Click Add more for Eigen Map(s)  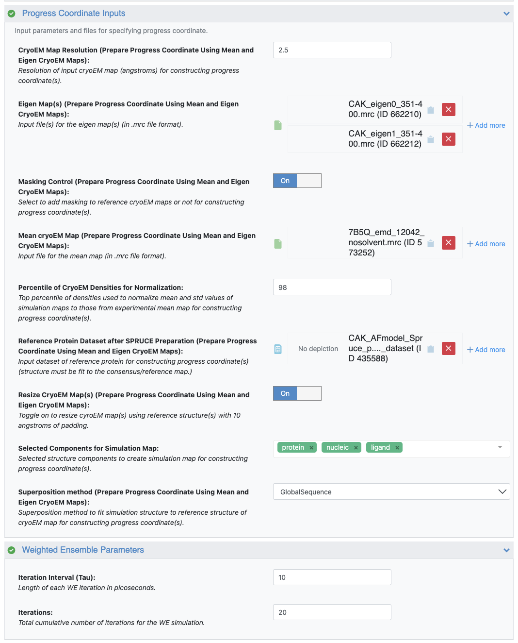pyautogui.click(x=486, y=125)
